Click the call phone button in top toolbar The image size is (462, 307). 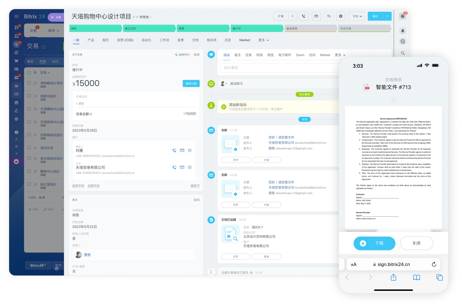tap(304, 16)
